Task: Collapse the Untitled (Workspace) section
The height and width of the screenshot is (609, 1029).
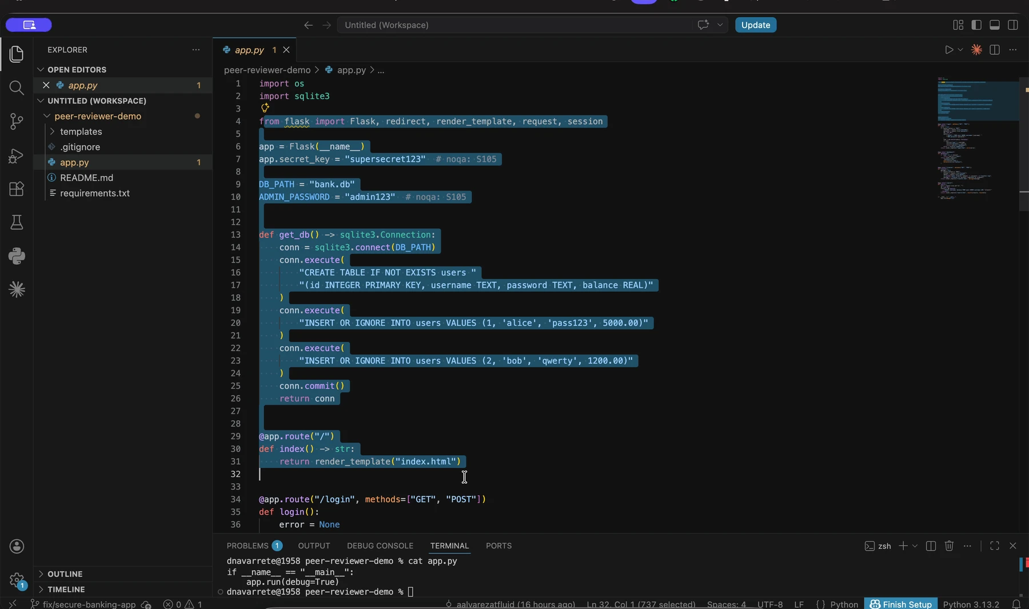Action: [x=41, y=101]
